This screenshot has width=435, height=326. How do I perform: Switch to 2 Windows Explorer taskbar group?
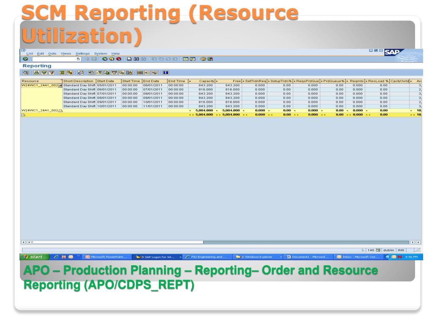click(258, 257)
